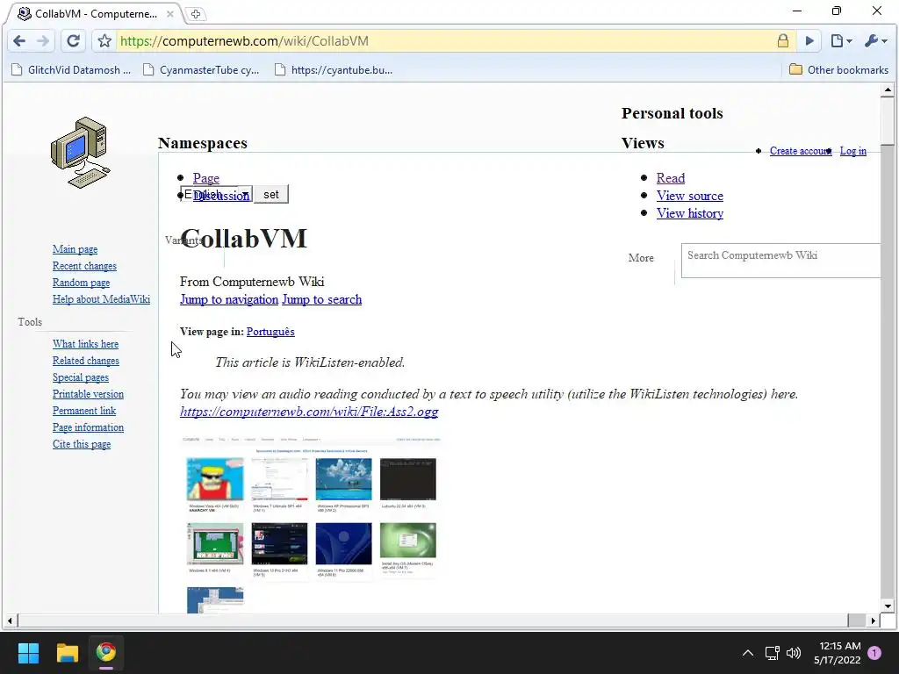This screenshot has width=899, height=674.
Task: Open network status tray icon
Action: tap(772, 653)
